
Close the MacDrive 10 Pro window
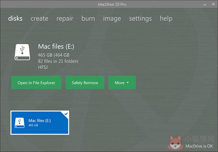point(213,4)
